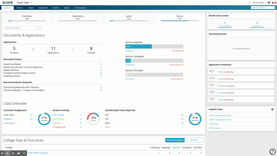277x156 pixels.
Task: Open the Not Applied (6) link
Action: point(178,51)
